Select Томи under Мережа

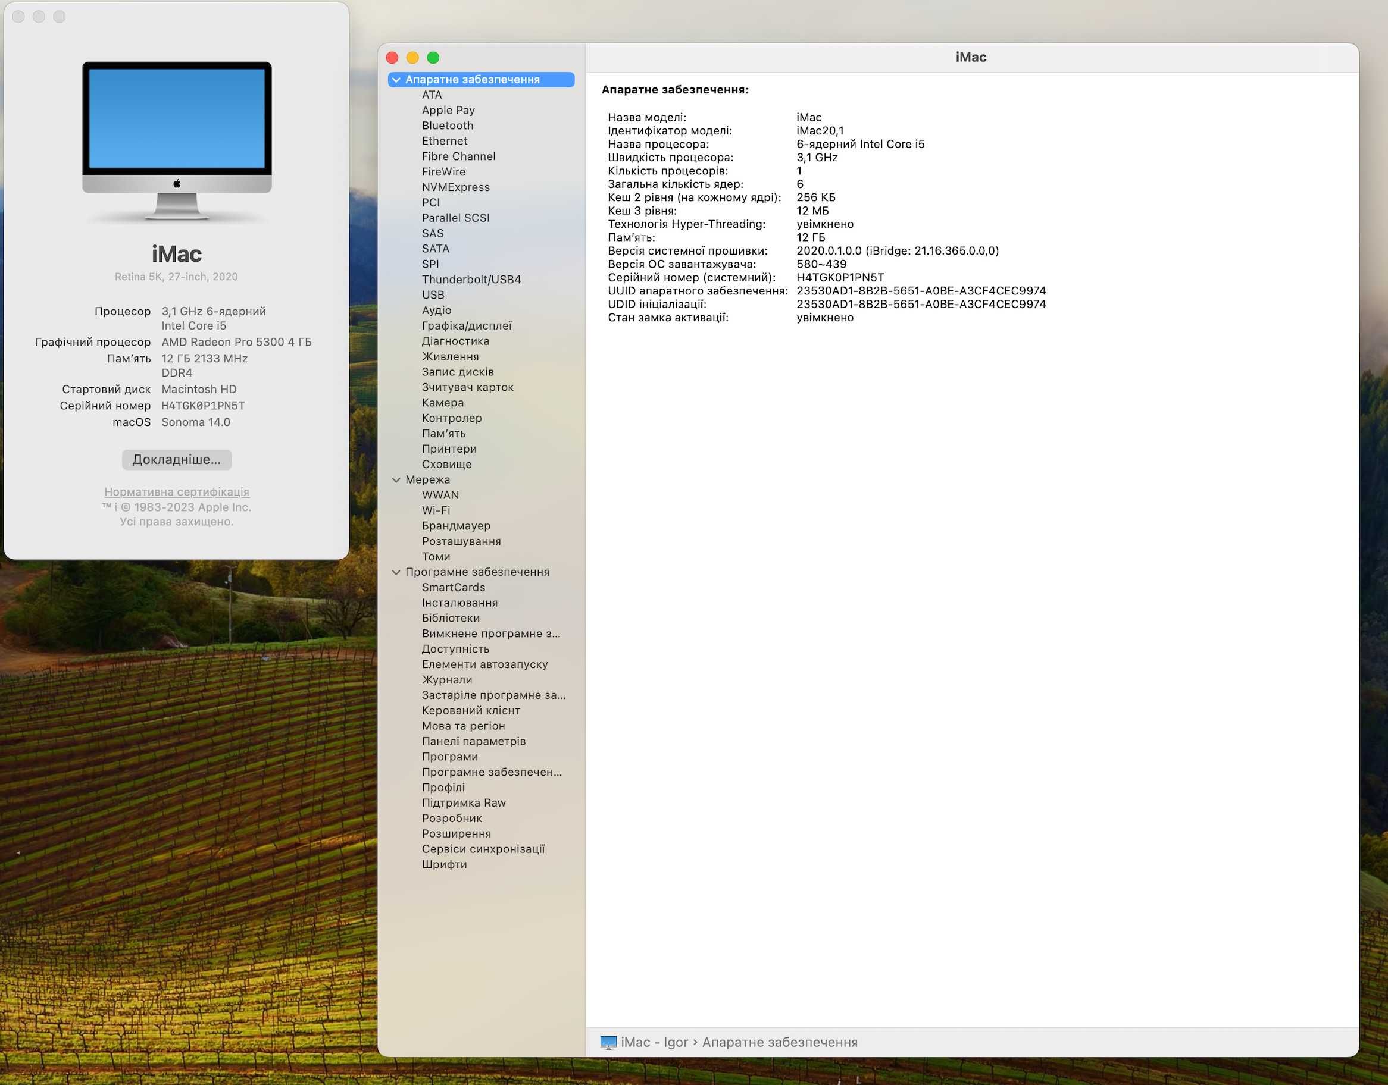[x=435, y=557]
